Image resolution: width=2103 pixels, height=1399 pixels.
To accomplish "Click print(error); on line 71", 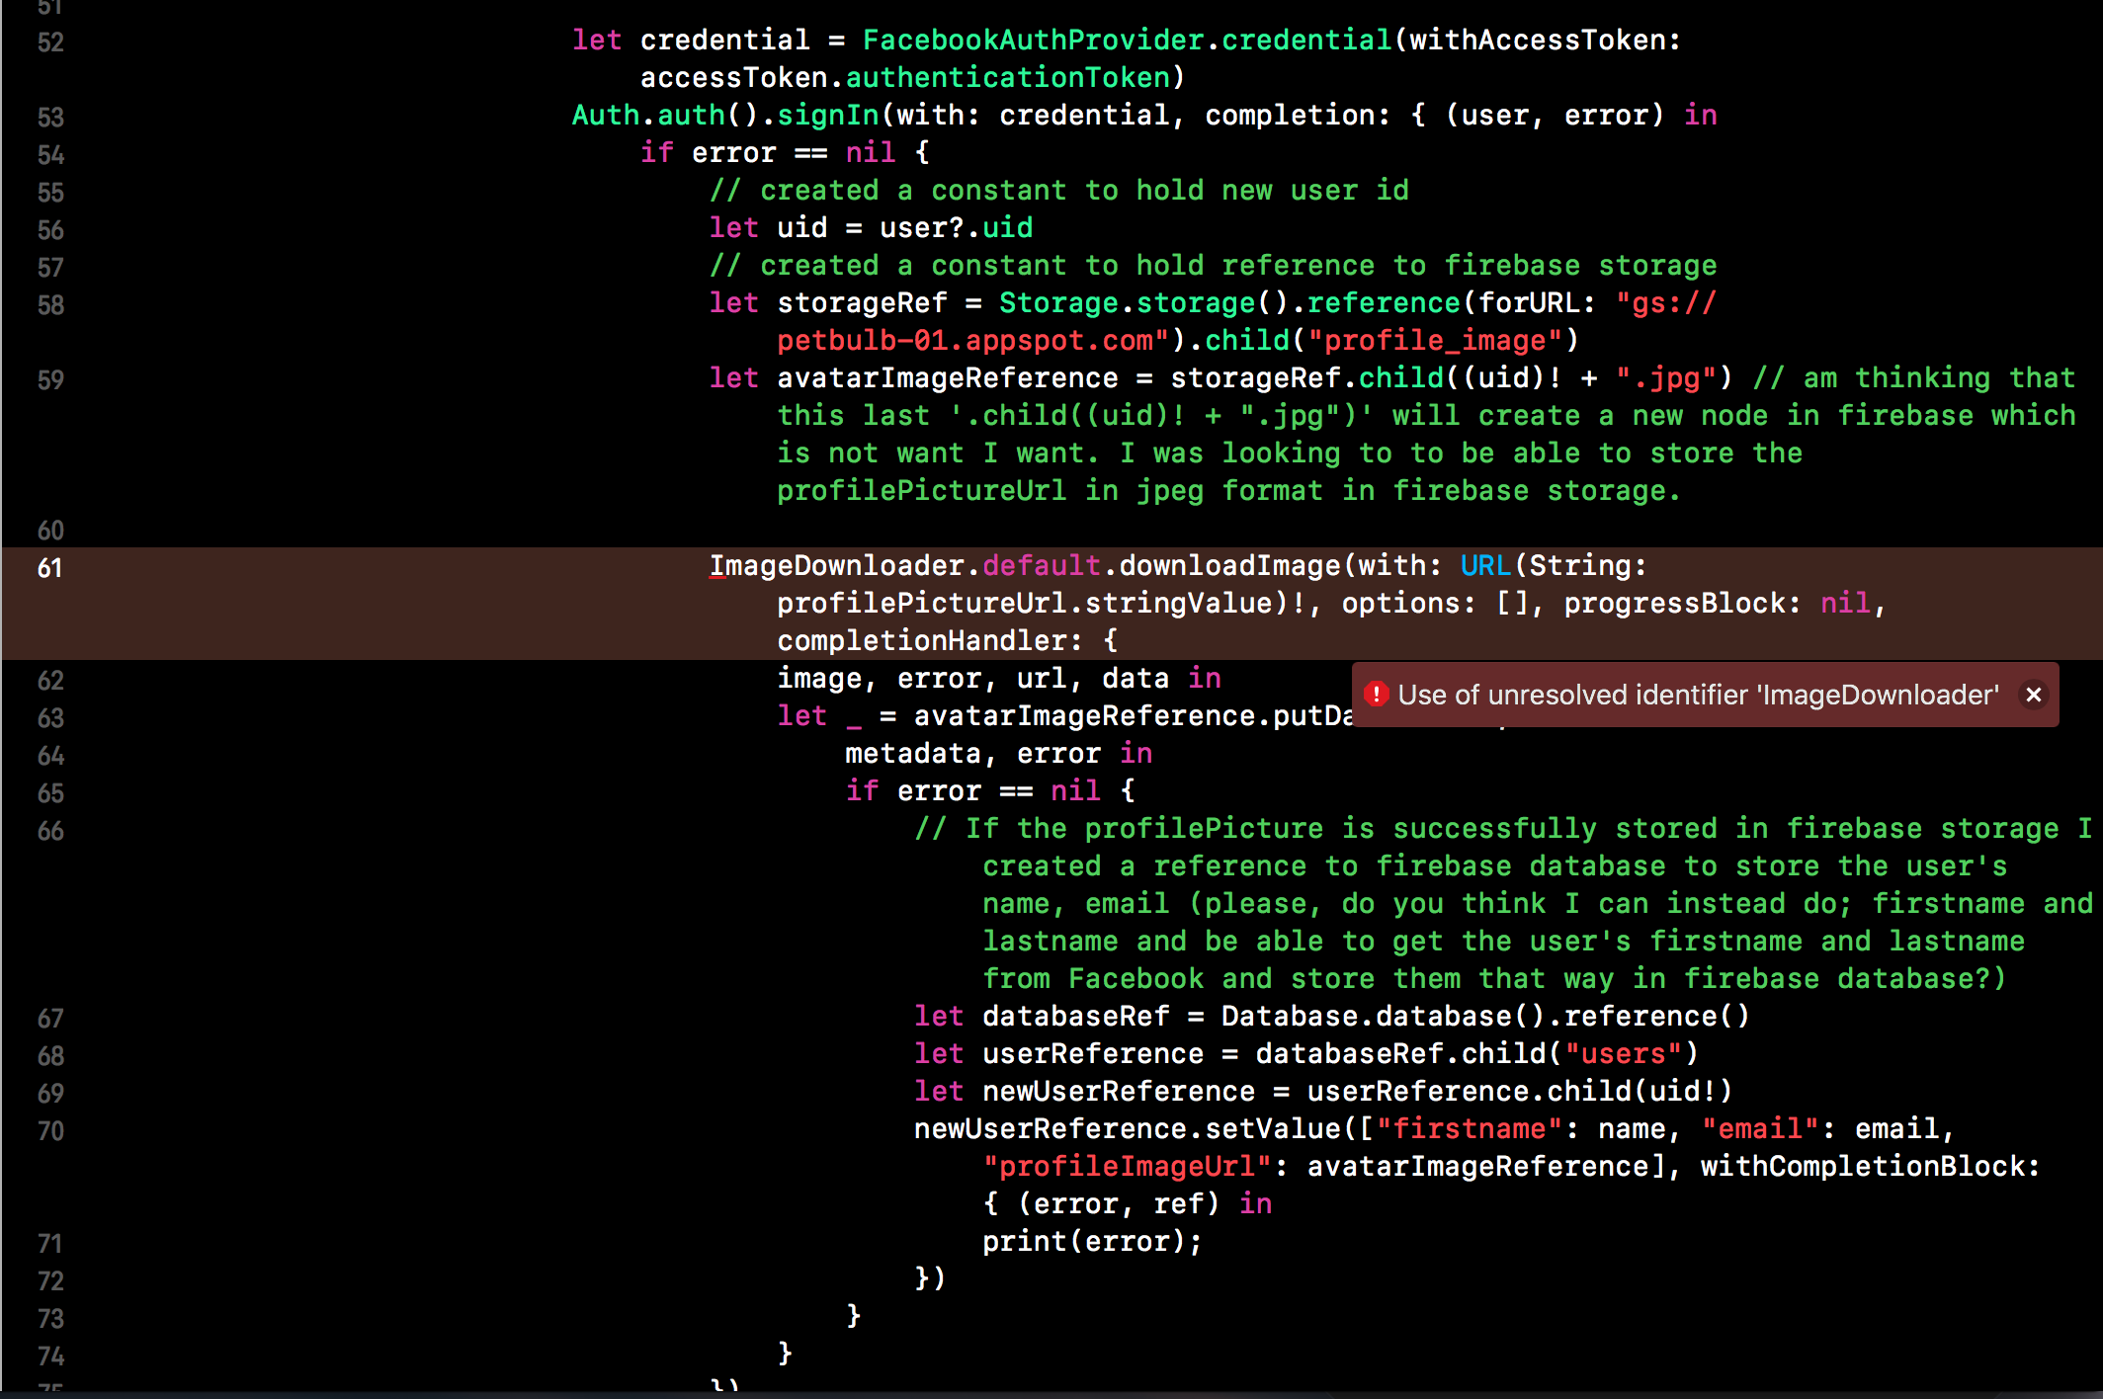I will 1092,1241.
